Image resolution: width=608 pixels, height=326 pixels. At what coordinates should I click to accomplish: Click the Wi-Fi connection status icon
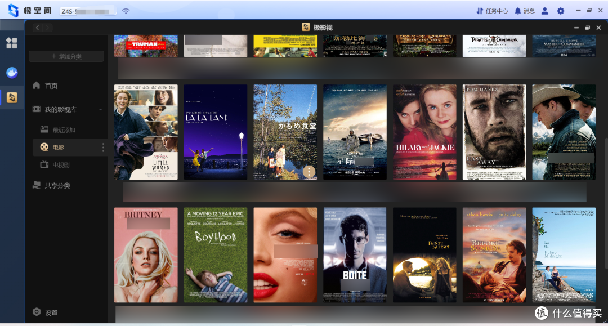126,11
